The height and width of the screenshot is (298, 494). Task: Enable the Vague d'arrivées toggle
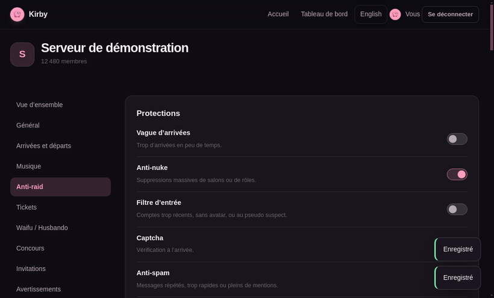pos(457,139)
